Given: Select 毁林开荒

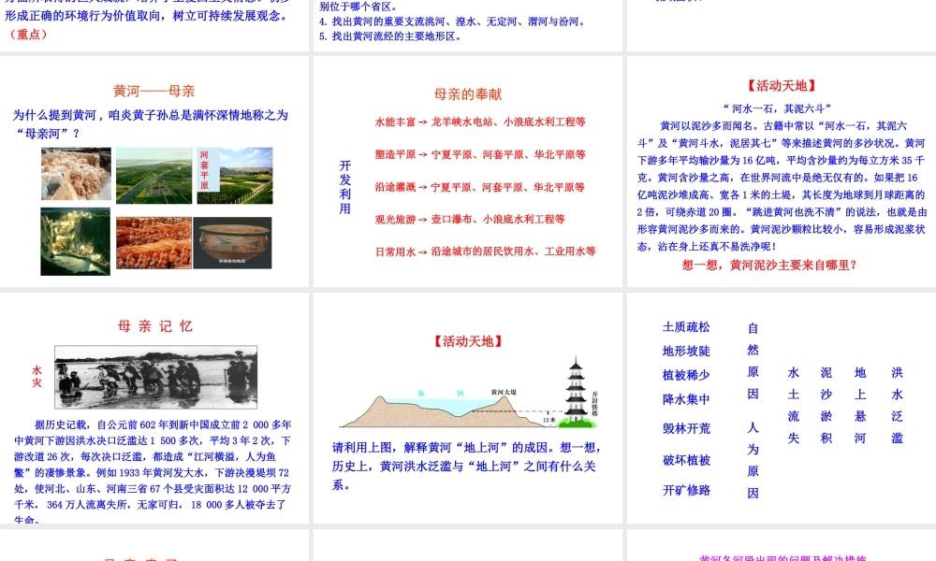Looking at the screenshot, I should (x=686, y=428).
